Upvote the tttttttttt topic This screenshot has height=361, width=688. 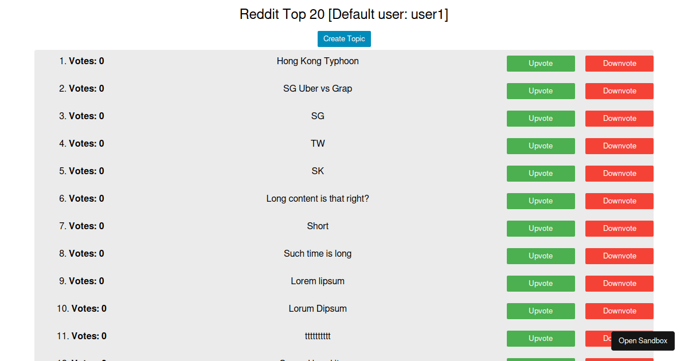point(541,339)
